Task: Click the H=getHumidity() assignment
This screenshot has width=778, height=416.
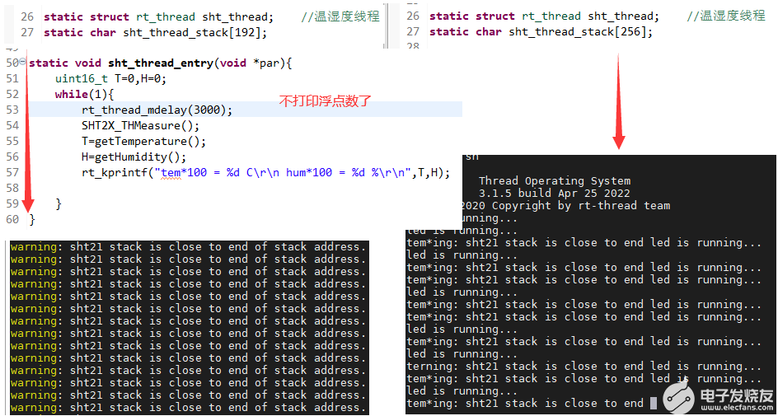Action: tap(134, 157)
